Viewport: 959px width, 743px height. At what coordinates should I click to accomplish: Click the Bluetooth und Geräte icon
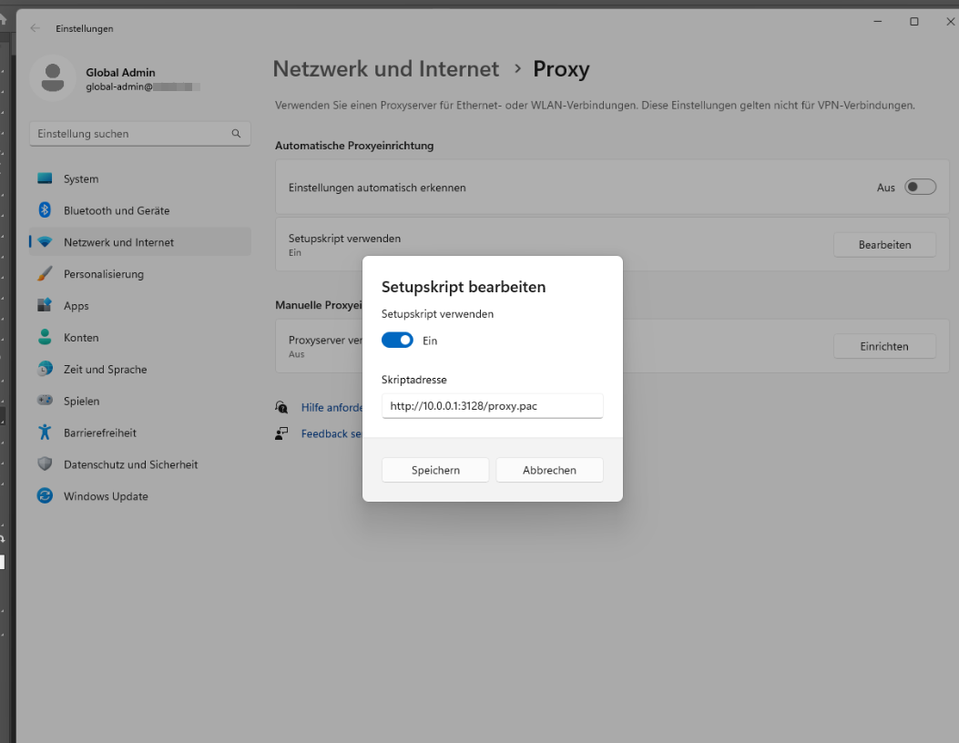45,210
